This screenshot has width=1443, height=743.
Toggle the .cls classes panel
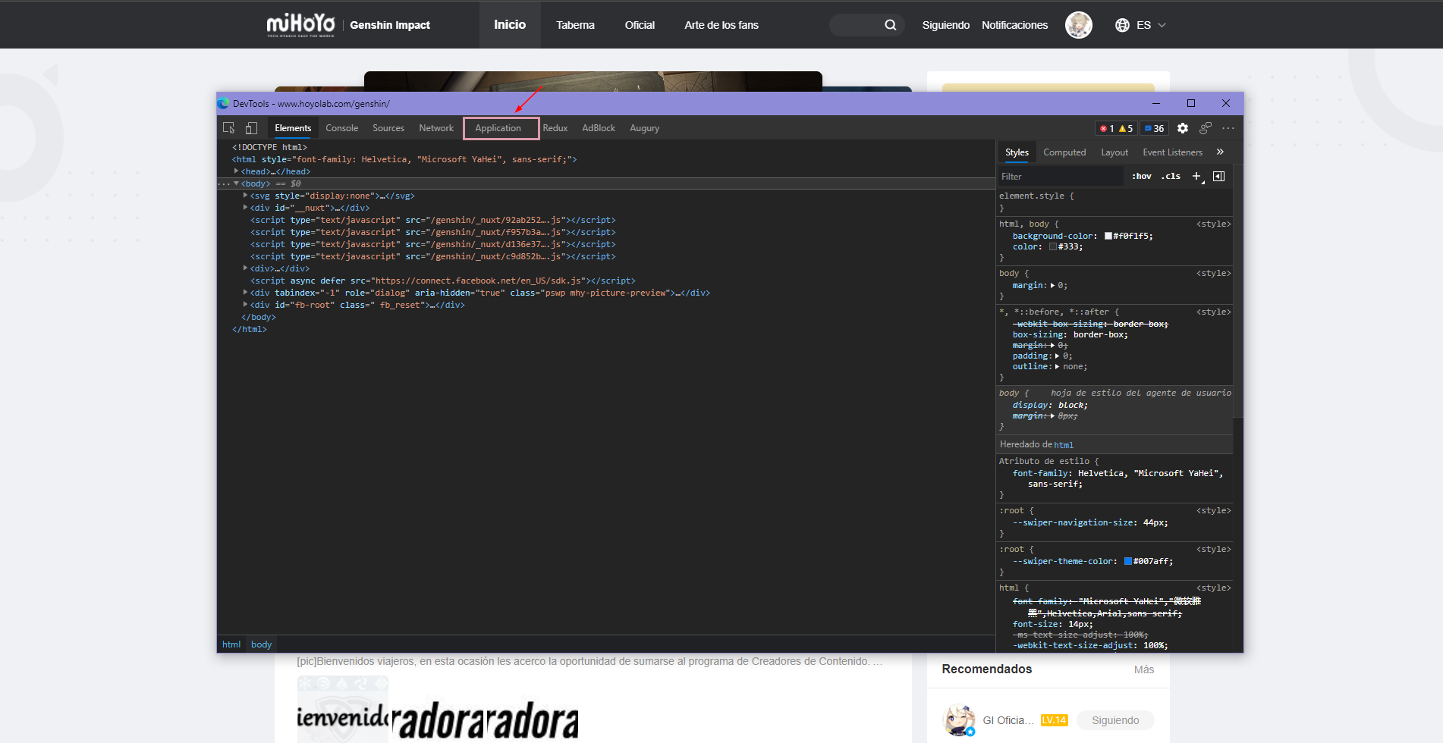click(1171, 176)
